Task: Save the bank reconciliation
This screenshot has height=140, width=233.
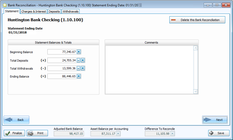Action: pos(219,133)
